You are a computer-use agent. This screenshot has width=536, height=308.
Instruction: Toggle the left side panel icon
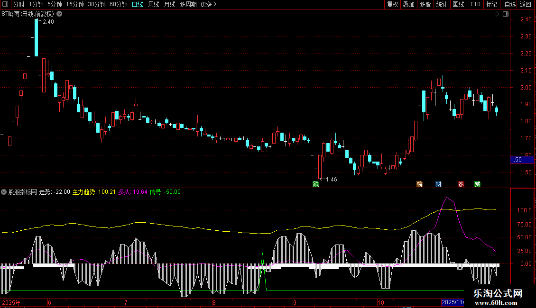point(5,4)
